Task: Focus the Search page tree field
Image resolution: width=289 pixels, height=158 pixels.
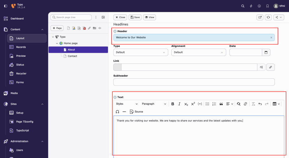Action: 71,17
